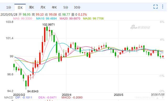The image size is (168, 101).
Task: Click the 0.13% change percentage
Action: (82, 14)
